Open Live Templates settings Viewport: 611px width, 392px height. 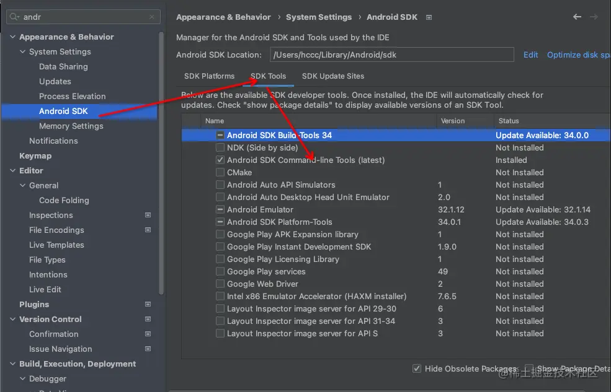tap(56, 245)
